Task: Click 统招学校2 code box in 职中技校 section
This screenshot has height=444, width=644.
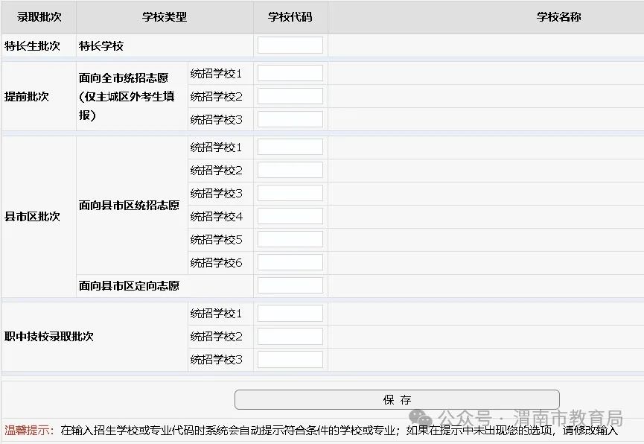Action: pyautogui.click(x=290, y=336)
